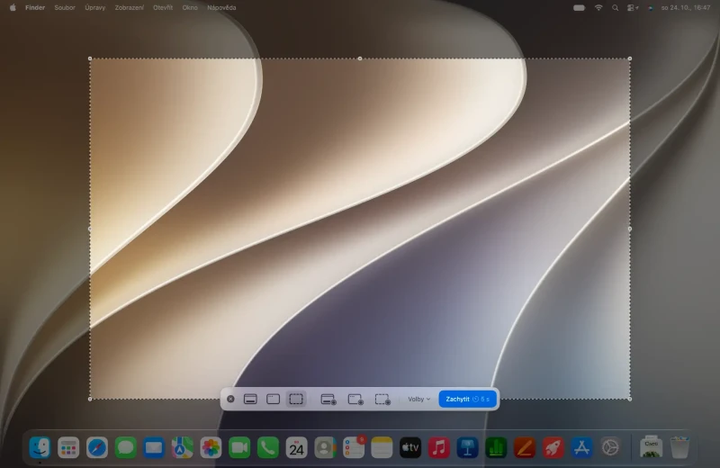720x468 pixels.
Task: Open the Otevřít menu
Action: click(x=163, y=7)
